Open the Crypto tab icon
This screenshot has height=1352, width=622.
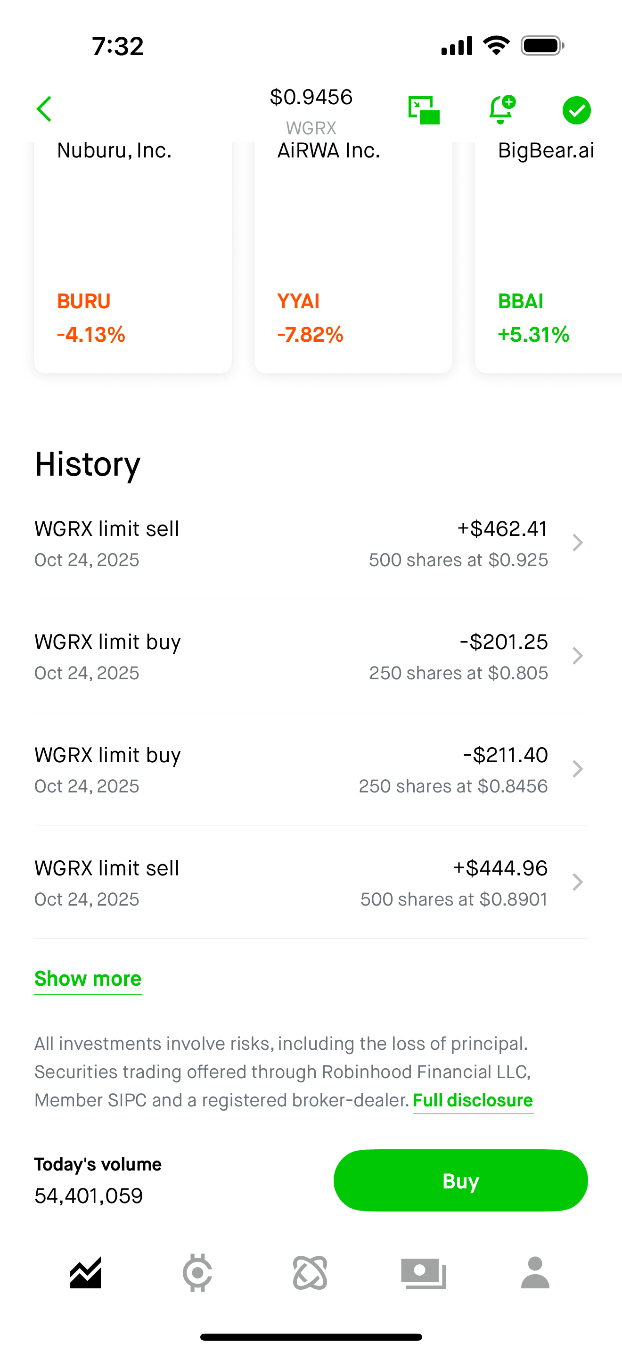197,1273
